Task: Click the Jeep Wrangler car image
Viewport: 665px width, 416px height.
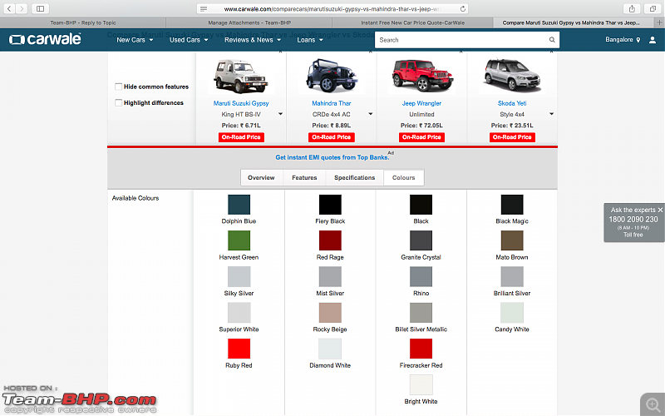Action: click(421, 76)
